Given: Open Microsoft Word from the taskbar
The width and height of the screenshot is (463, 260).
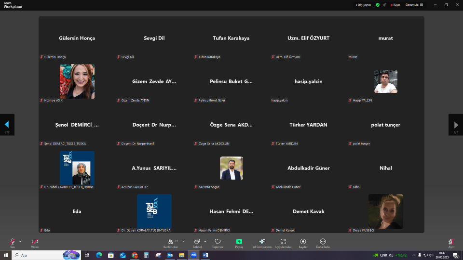Looking at the screenshot, I should tap(204, 255).
